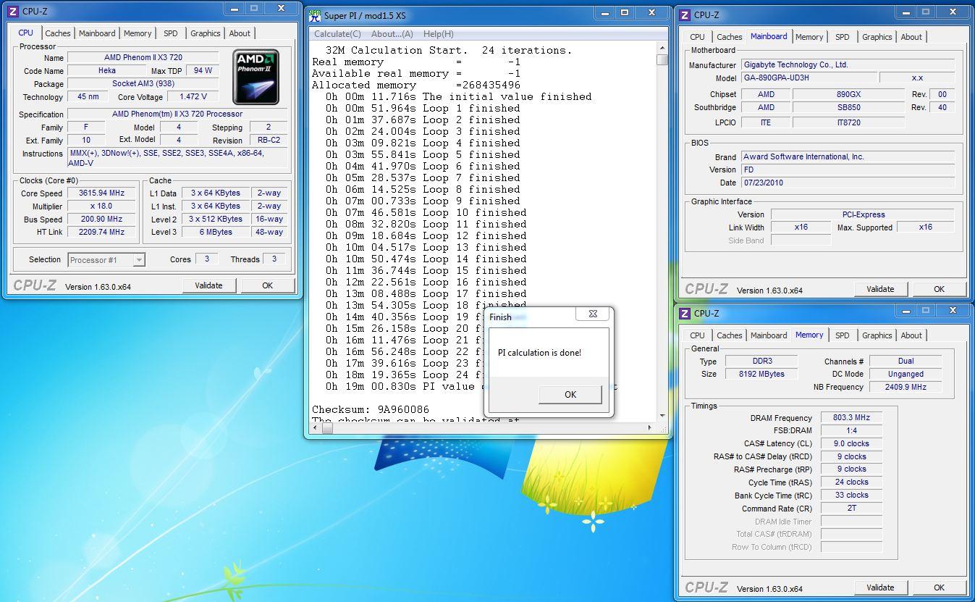Viewport: 975px width, 602px height.
Task: Switch to Caches tab in CPU window
Action: coord(58,33)
